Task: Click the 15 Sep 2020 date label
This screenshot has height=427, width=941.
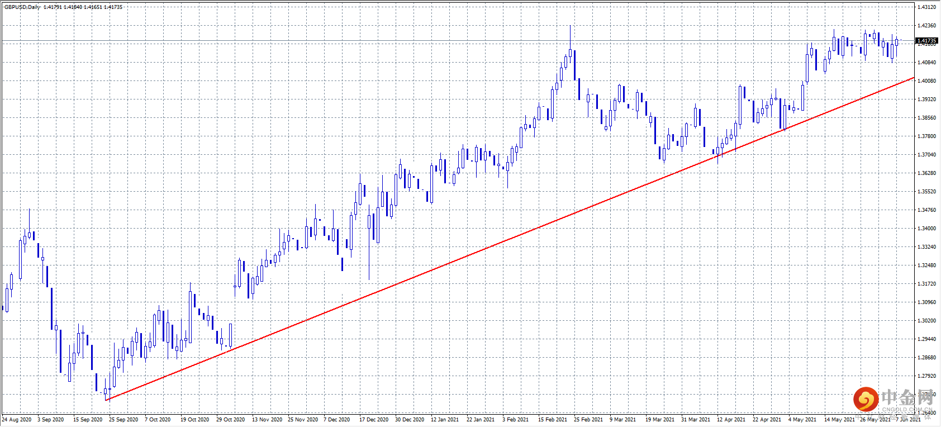Action: tap(88, 420)
